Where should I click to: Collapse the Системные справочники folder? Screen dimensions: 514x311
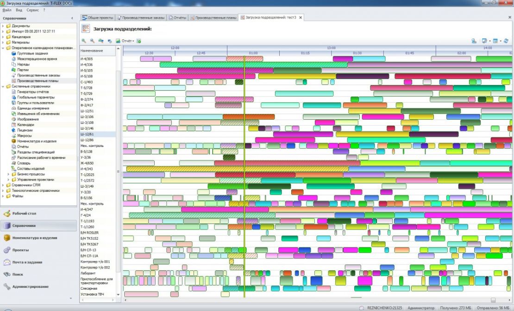pyautogui.click(x=3, y=86)
